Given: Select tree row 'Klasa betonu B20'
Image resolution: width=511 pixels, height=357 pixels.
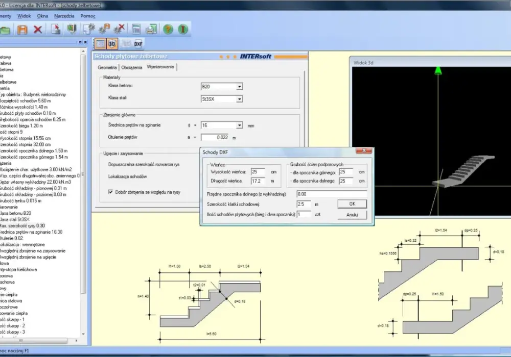Looking at the screenshot, I should [15, 213].
